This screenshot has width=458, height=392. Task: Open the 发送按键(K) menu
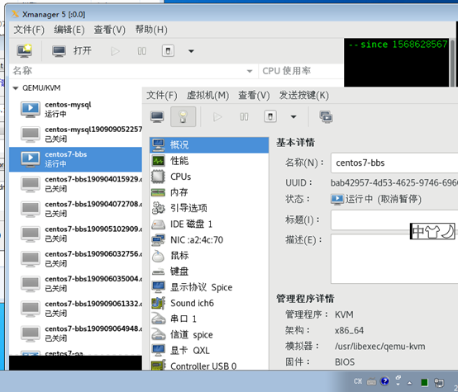[x=303, y=95]
